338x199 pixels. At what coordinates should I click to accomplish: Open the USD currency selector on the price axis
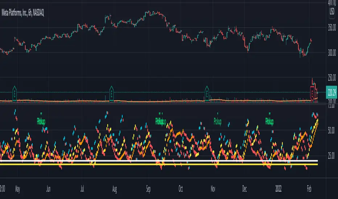(332, 11)
